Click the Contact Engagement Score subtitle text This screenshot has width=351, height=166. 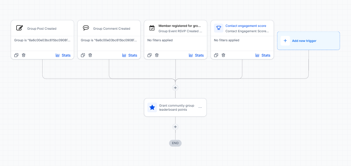coord(247,31)
